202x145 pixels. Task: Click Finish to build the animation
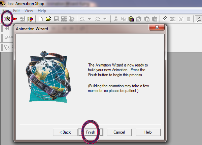click(91, 132)
